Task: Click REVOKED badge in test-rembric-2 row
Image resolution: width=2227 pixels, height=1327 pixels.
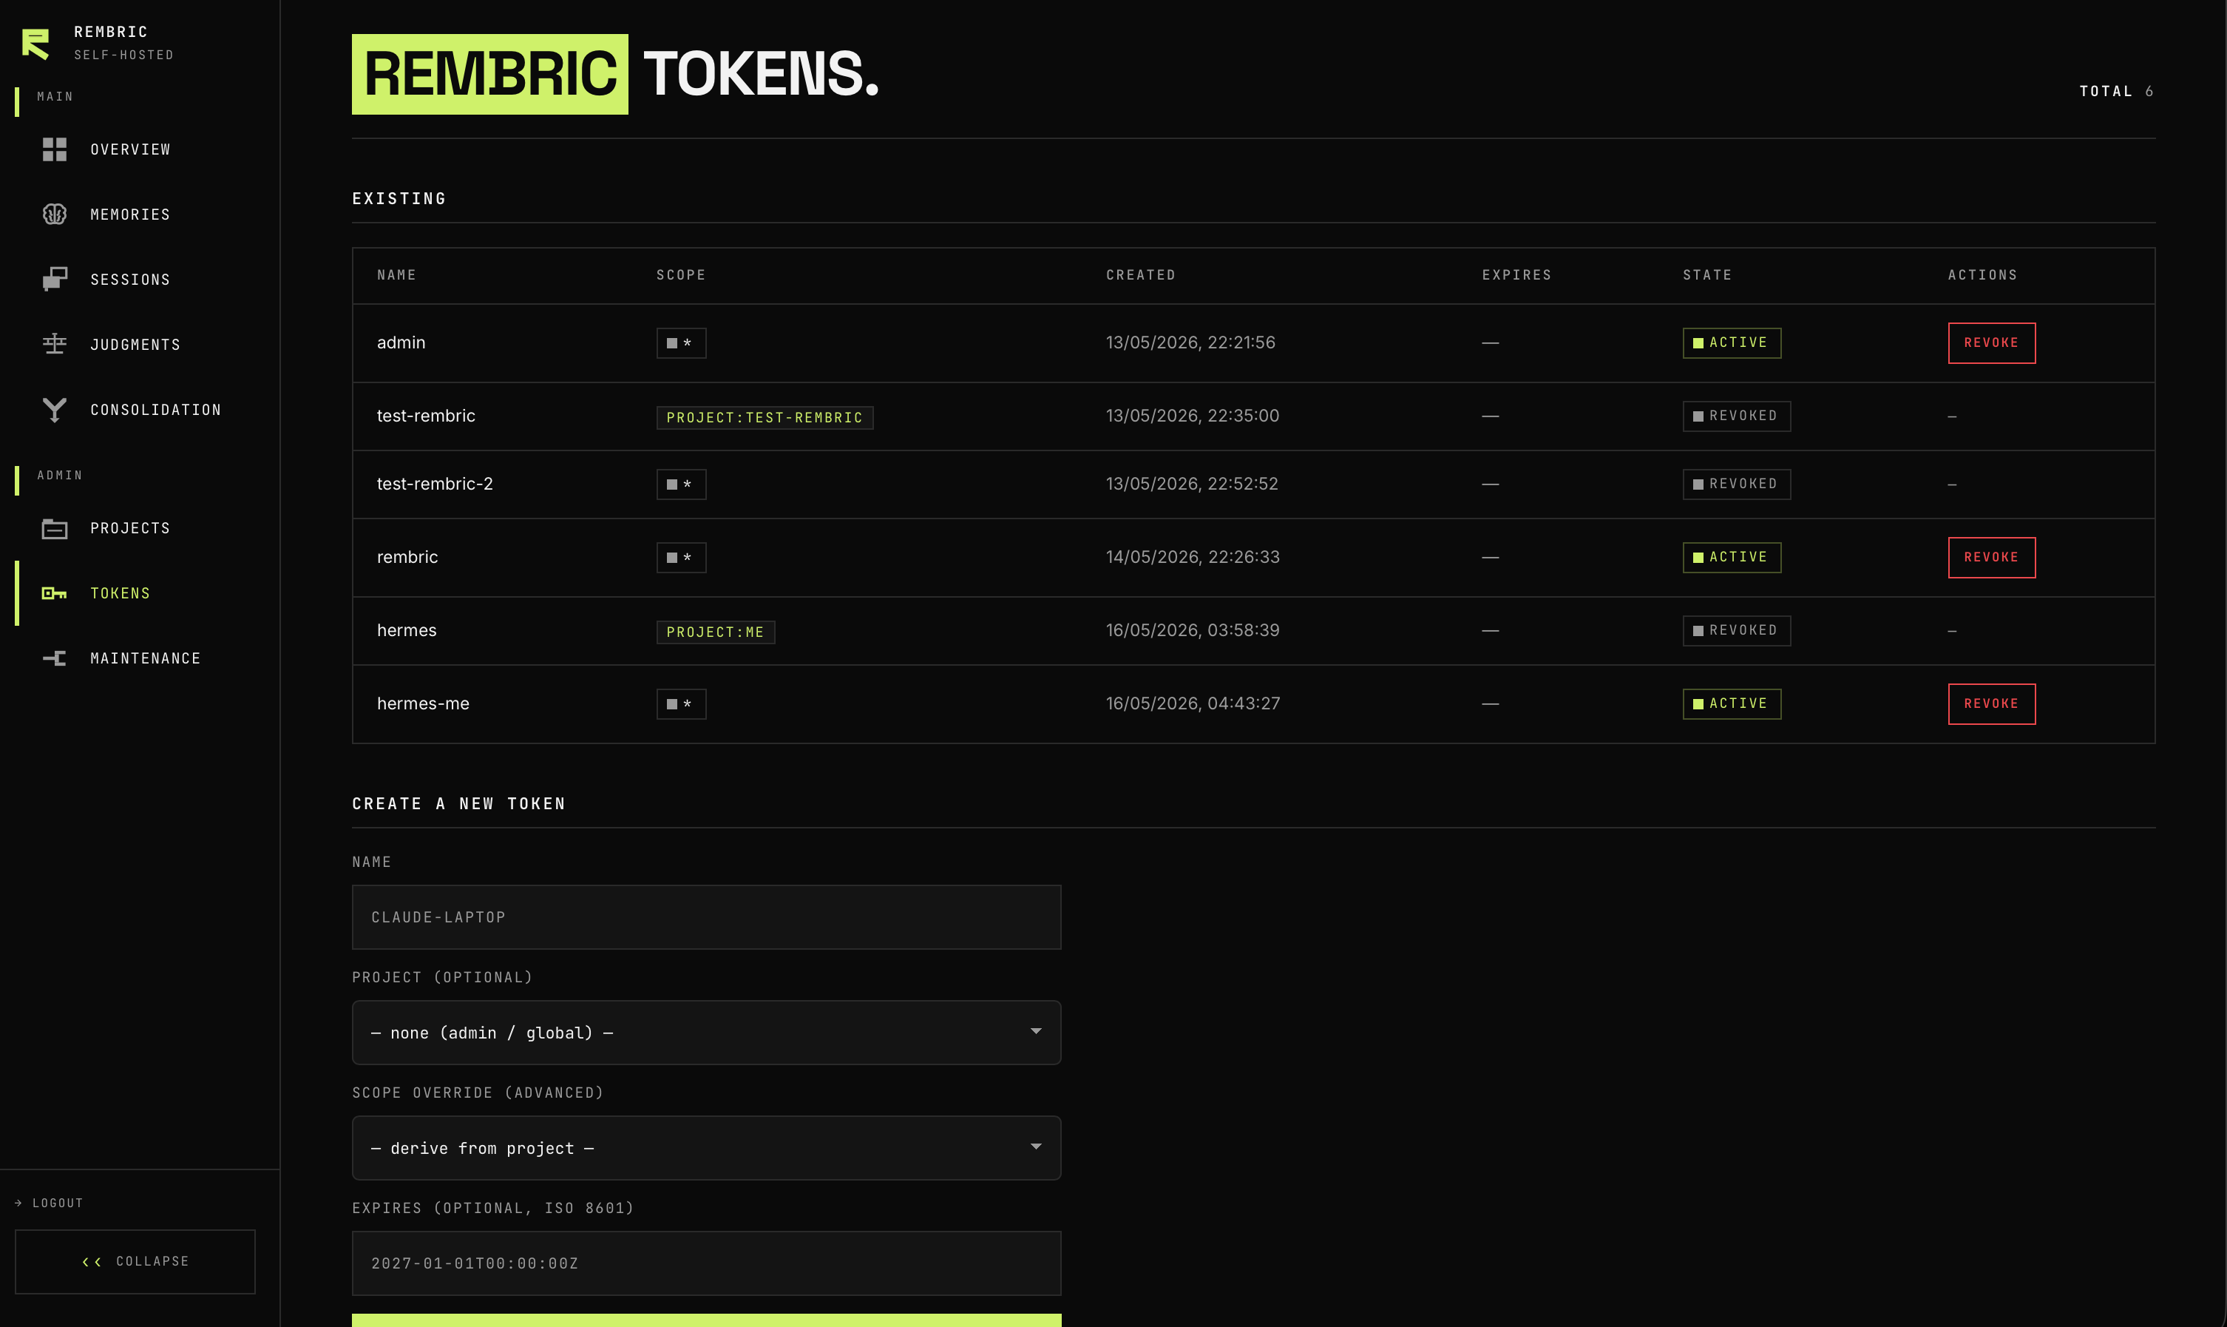Action: tap(1736, 484)
